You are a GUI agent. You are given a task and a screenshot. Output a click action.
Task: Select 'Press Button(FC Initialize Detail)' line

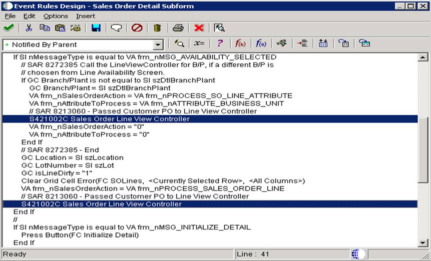[x=80, y=235]
